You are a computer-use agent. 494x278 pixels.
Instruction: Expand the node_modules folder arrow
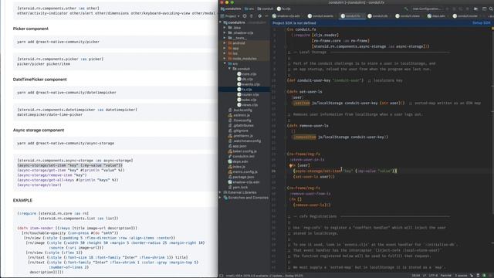click(x=225, y=59)
